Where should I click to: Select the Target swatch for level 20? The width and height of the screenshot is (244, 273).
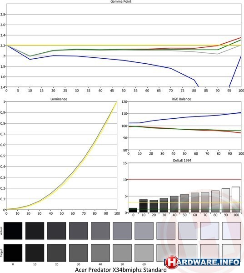point(57,253)
